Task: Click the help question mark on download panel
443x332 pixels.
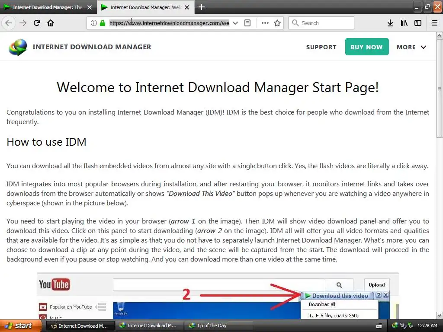Action: (379, 295)
